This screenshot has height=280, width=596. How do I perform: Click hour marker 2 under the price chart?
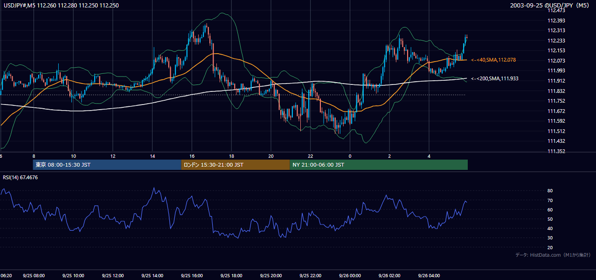click(x=390, y=156)
